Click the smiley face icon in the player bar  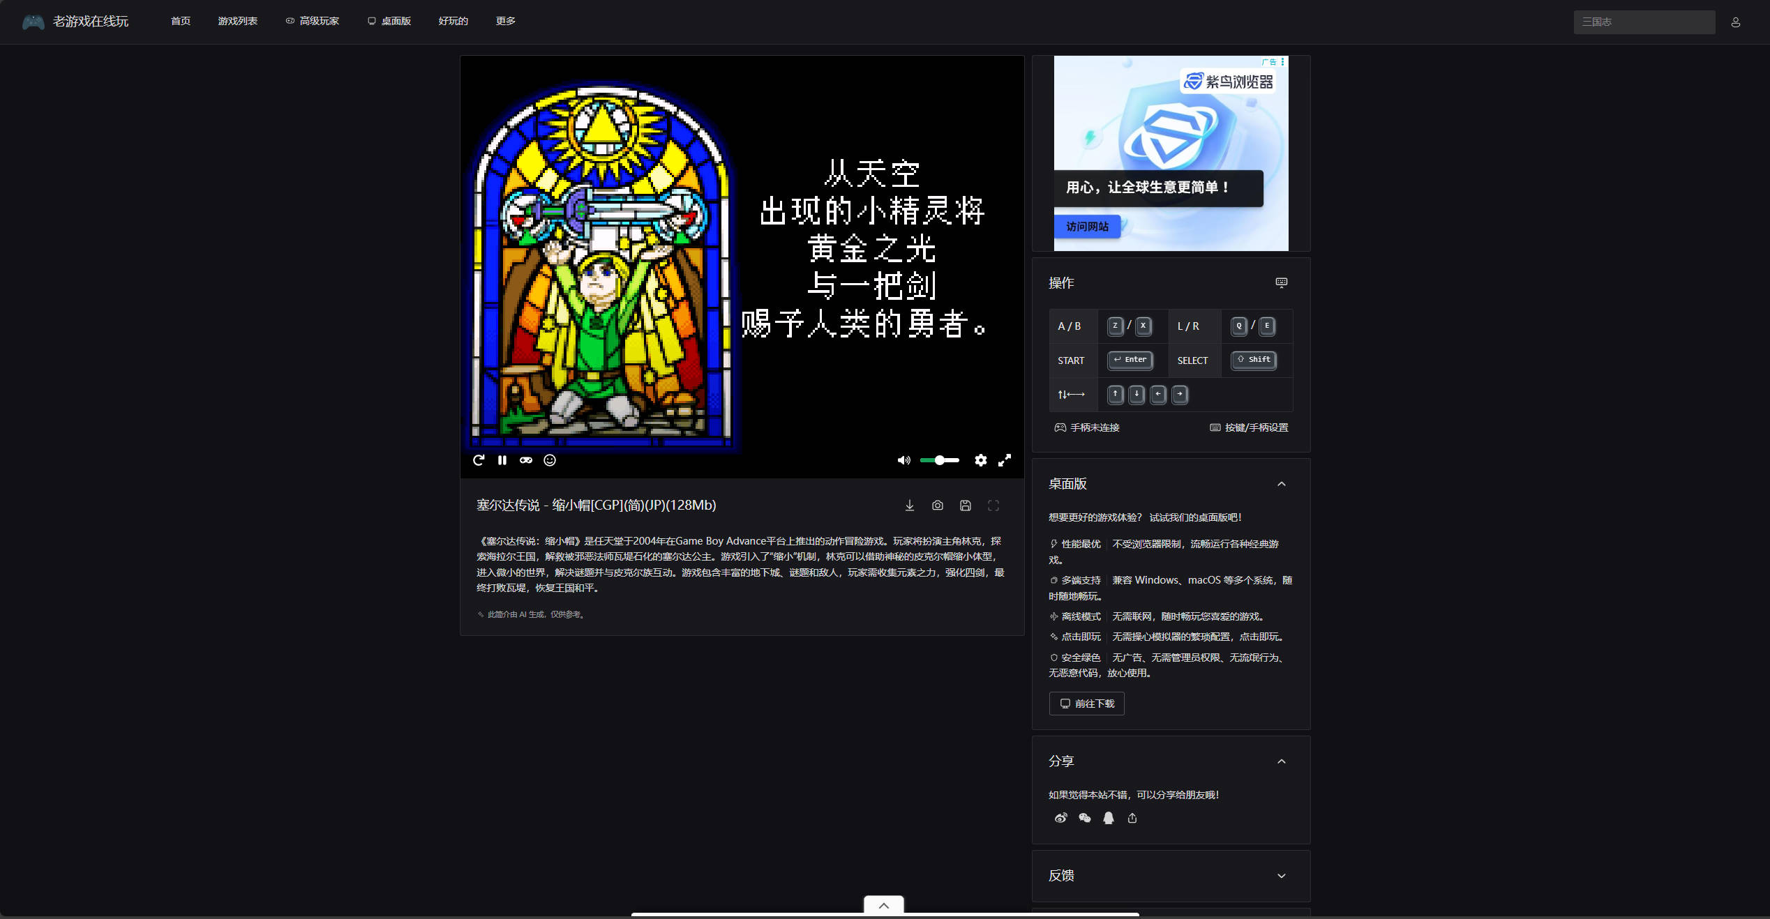pyautogui.click(x=550, y=460)
